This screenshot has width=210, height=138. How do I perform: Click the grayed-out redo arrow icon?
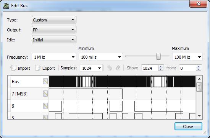tap(118, 68)
